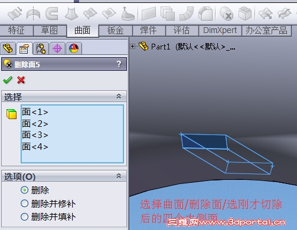The image size is (297, 230).
Task: Select the Lofted Surface tool icon
Action: pyautogui.click(x=71, y=14)
